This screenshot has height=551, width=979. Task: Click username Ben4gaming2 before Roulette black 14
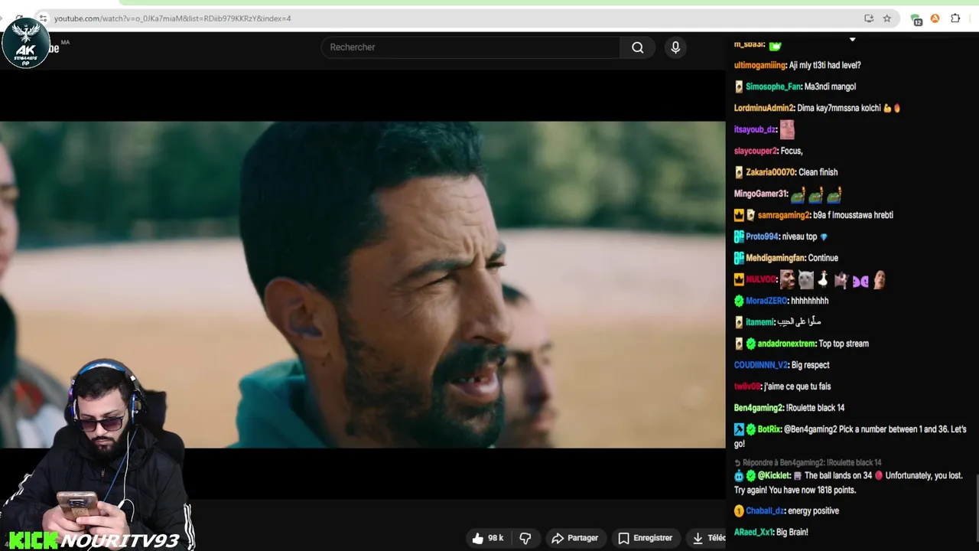(758, 408)
